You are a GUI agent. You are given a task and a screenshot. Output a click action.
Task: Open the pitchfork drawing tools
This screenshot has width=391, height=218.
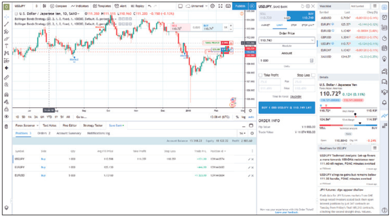click(x=6, y=31)
